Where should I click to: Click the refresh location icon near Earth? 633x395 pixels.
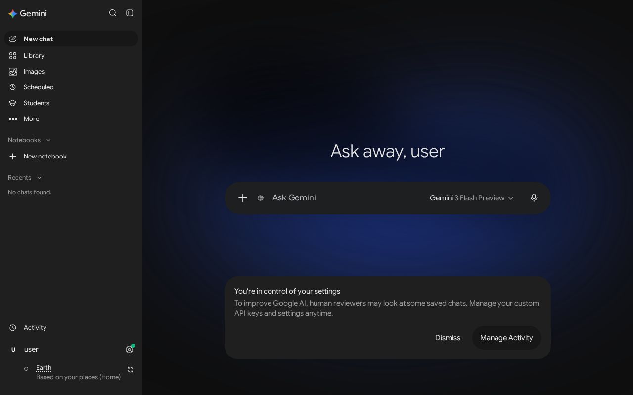click(x=131, y=370)
